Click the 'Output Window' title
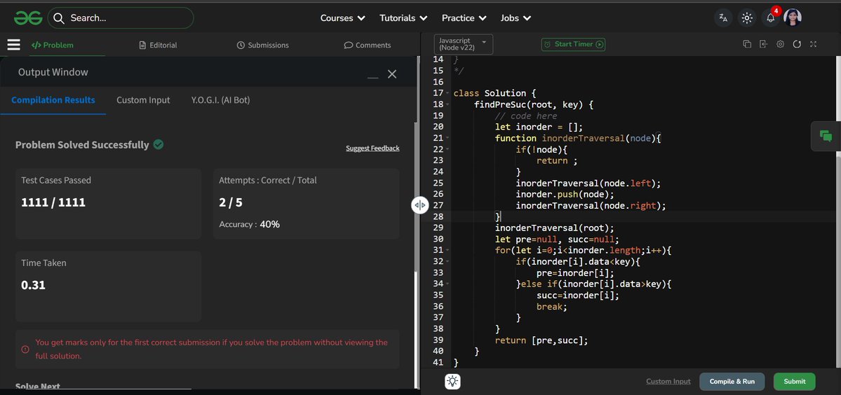Image resolution: width=841 pixels, height=395 pixels. click(53, 72)
